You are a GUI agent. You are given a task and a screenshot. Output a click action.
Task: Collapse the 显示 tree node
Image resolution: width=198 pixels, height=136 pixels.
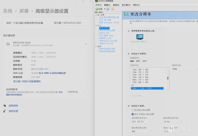(x=96, y=26)
